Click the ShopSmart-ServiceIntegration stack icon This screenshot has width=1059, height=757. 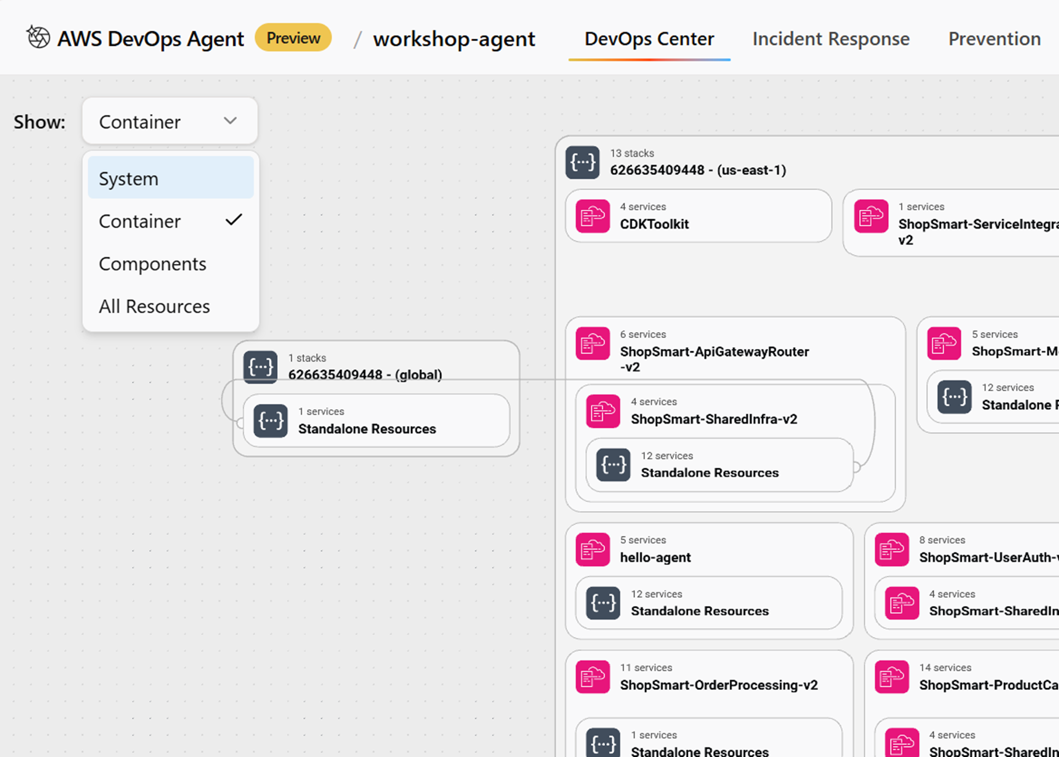pos(871,216)
